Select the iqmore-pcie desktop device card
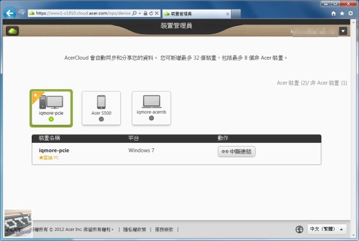This screenshot has width=359, height=241. point(51,108)
